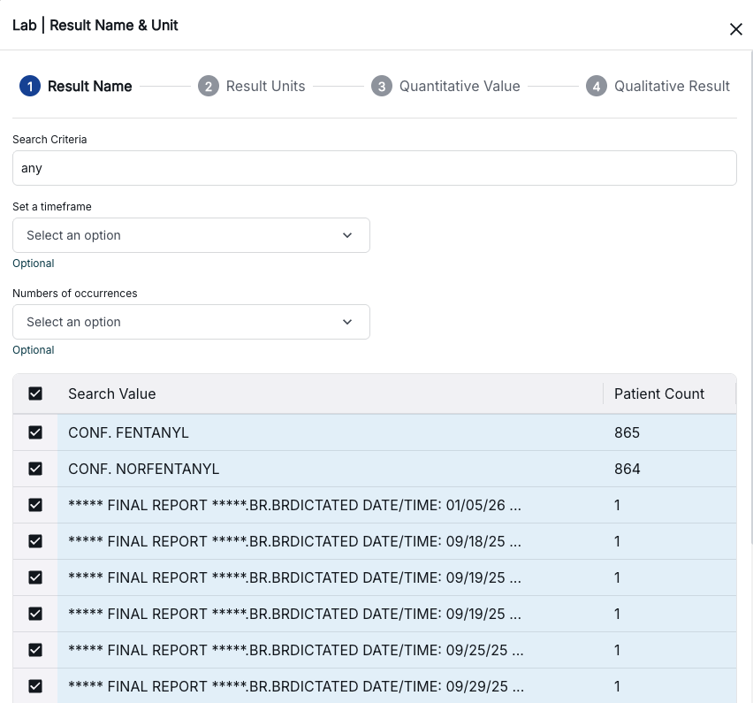Uncheck the CONF. FENTANYL row checkbox
Image resolution: width=753 pixels, height=703 pixels.
(35, 432)
